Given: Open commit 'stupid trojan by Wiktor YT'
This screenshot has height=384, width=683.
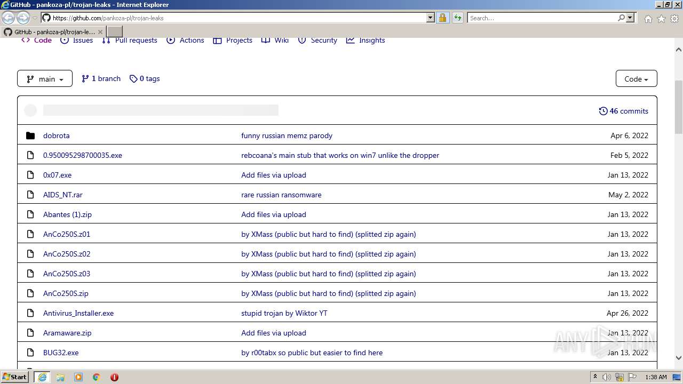Looking at the screenshot, I should (284, 313).
